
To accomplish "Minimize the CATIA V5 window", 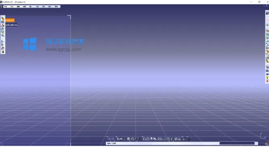I will click(x=251, y=2).
